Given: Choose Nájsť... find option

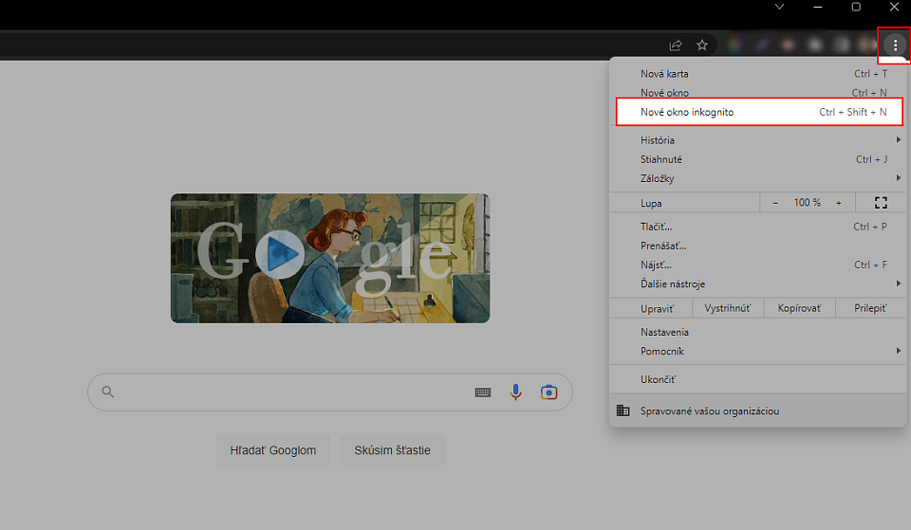Looking at the screenshot, I should pos(757,265).
